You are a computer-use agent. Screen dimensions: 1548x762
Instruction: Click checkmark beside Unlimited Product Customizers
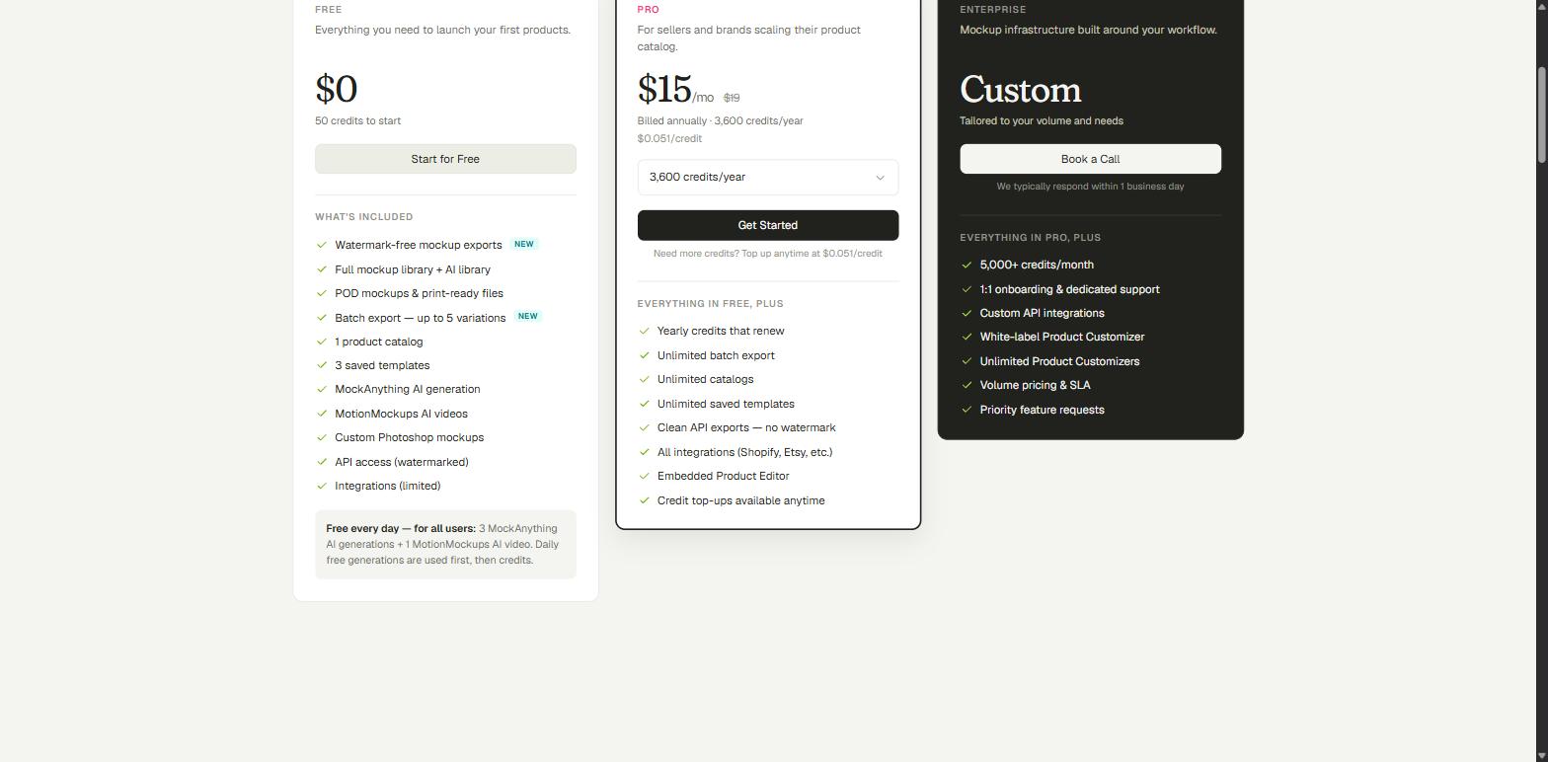pos(967,361)
